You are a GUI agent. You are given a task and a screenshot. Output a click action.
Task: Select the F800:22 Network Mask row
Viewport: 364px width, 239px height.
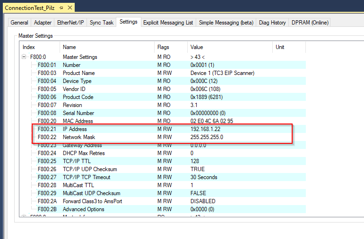click(171, 137)
